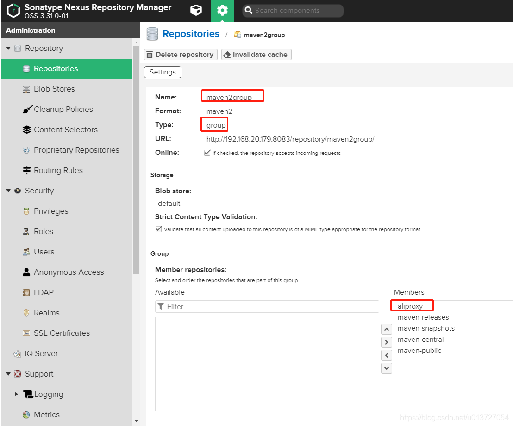Click the Cleanup Policies broom icon
Image resolution: width=513 pixels, height=426 pixels.
tap(27, 109)
